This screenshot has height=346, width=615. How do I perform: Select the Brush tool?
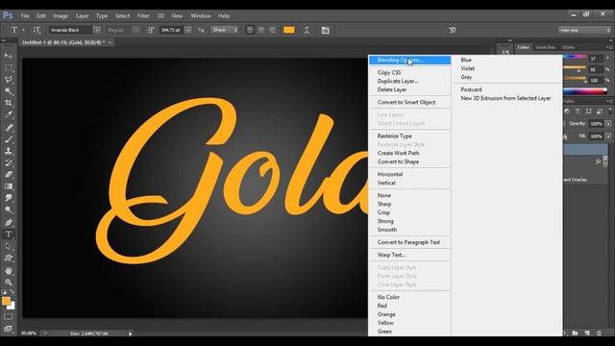click(x=9, y=139)
